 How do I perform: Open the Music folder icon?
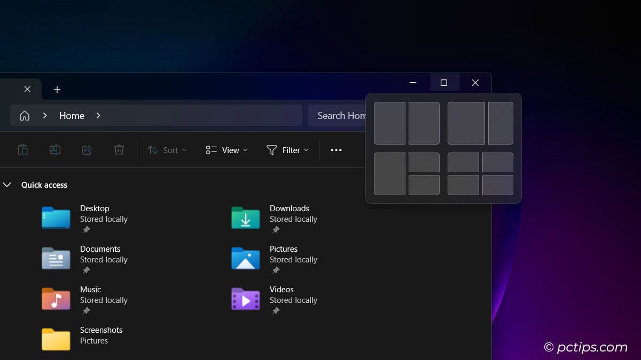[56, 299]
